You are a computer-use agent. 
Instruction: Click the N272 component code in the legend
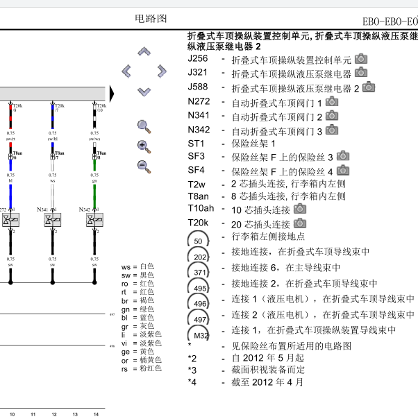(199, 101)
